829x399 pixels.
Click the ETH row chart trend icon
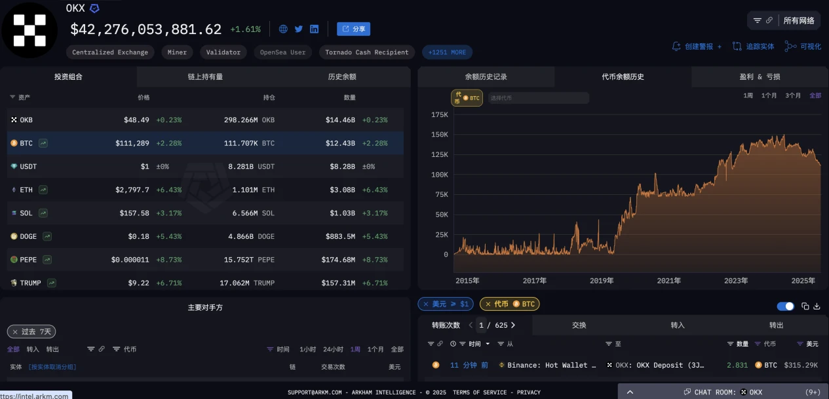tap(43, 190)
